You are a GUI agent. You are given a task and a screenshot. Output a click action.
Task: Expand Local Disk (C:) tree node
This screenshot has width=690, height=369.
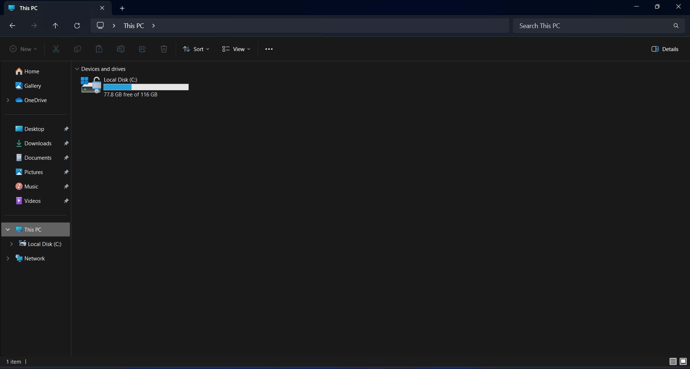(x=11, y=244)
